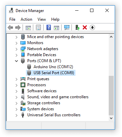Expand the System devices chevron

16,109
